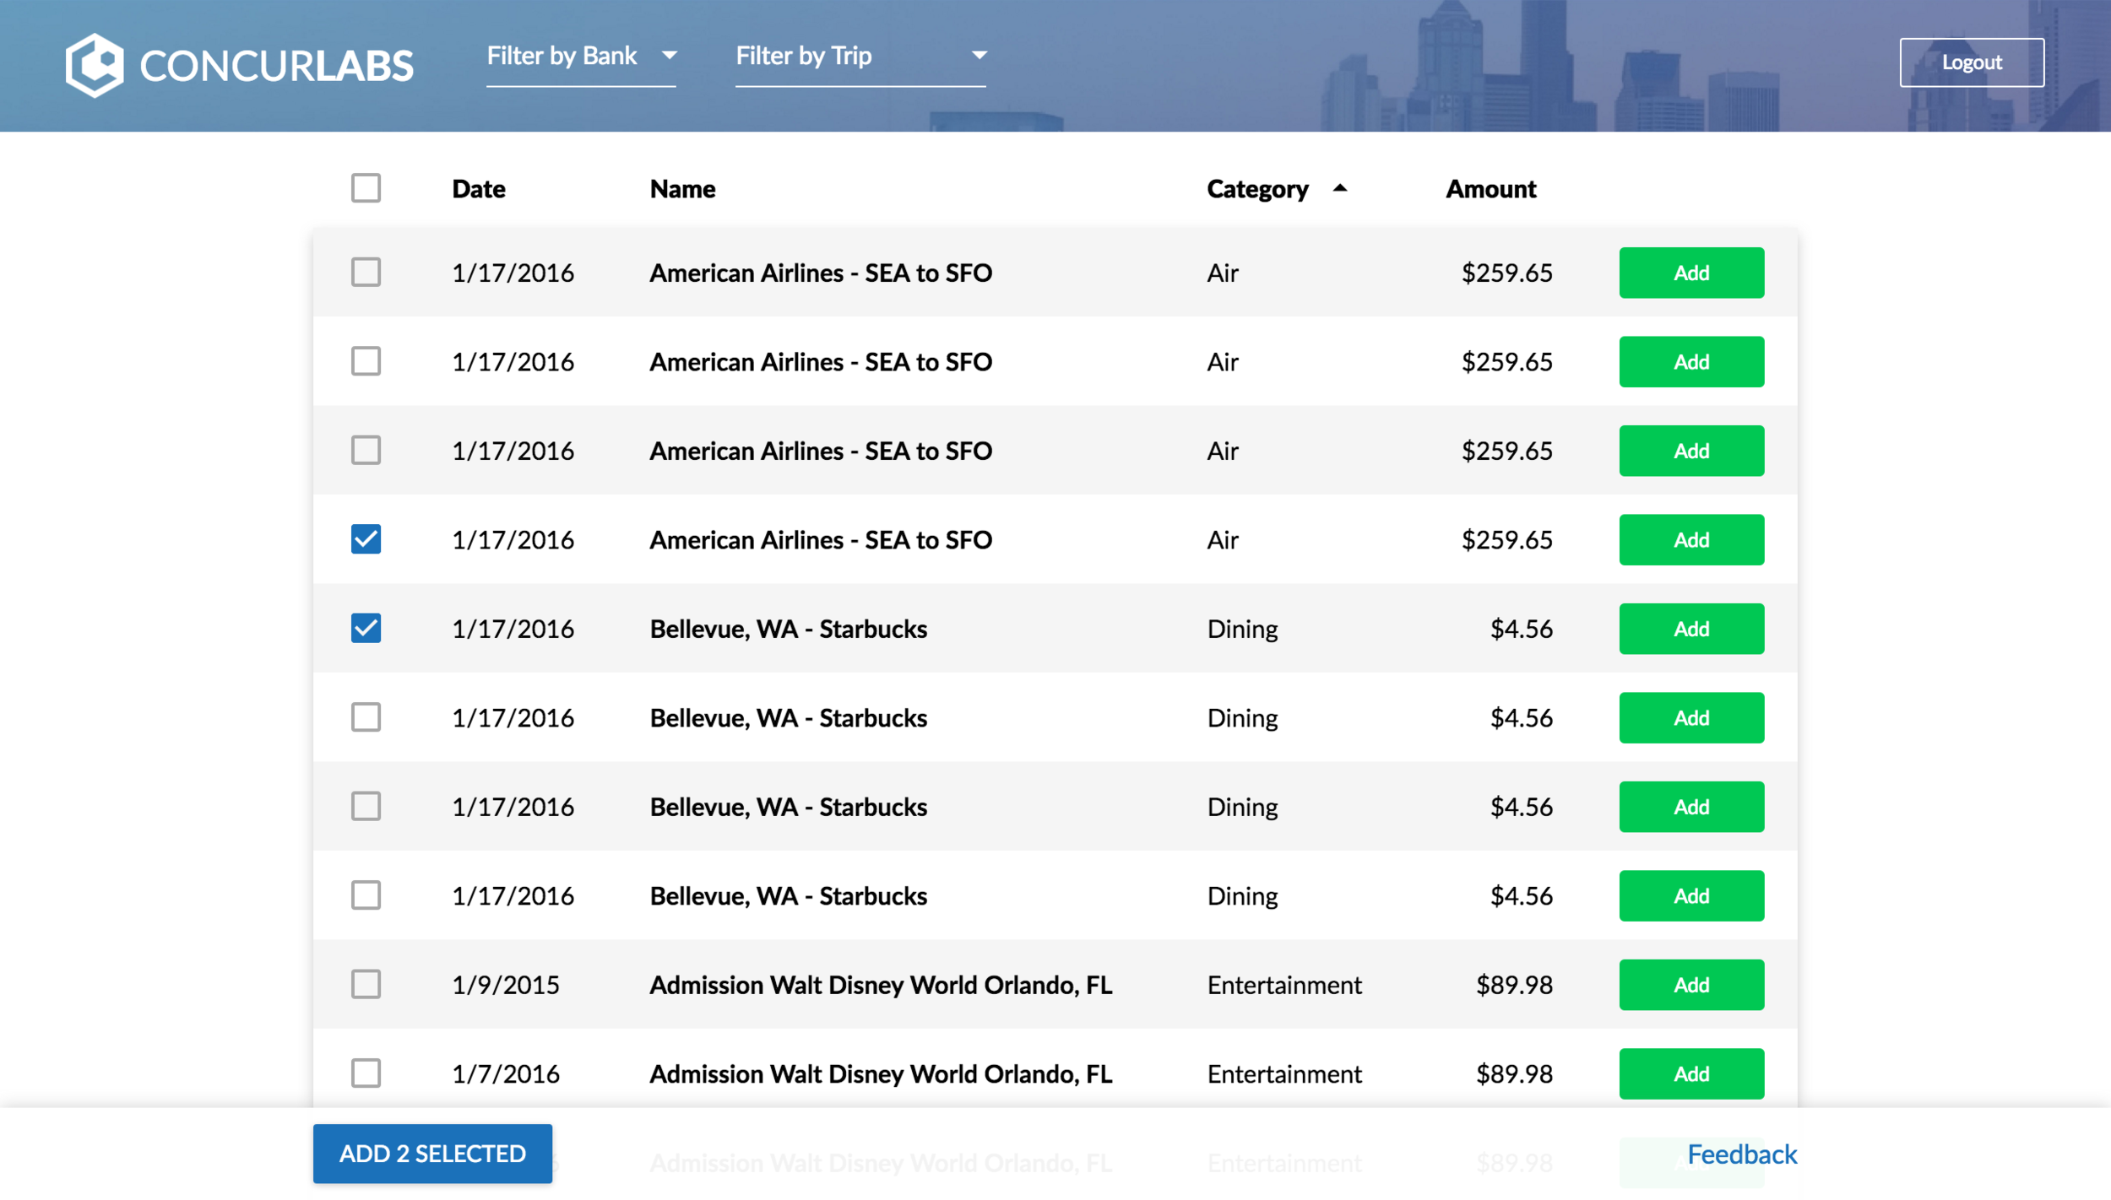Click the $89.98 amount in the 1/7/2016 row

[x=1514, y=1074]
